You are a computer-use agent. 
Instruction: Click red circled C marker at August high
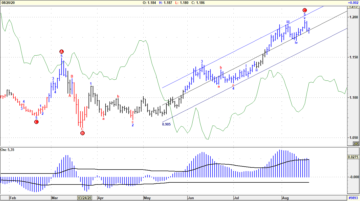tap(304, 10)
